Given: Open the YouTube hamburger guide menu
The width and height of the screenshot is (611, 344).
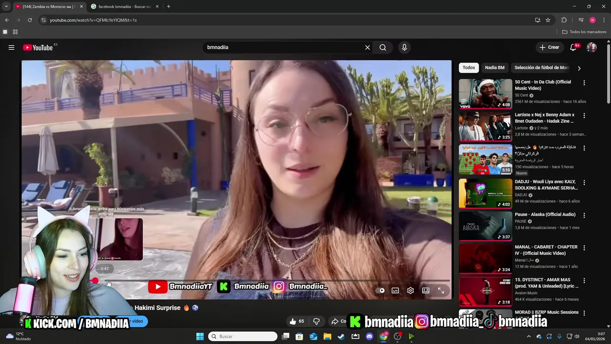Looking at the screenshot, I should click(11, 47).
